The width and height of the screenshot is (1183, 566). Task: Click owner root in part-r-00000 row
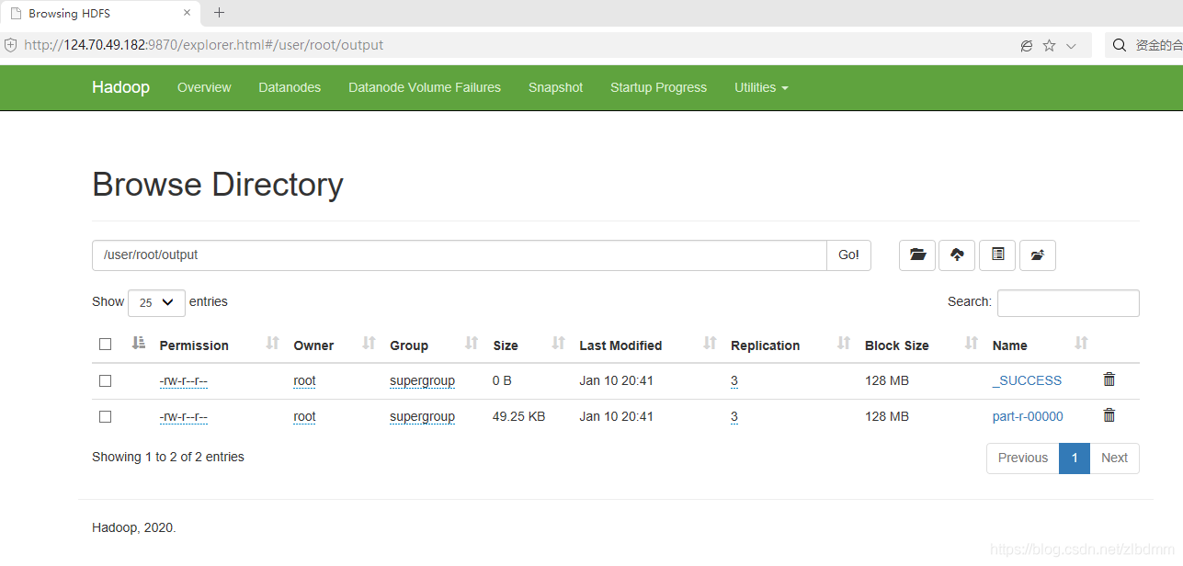tap(304, 416)
